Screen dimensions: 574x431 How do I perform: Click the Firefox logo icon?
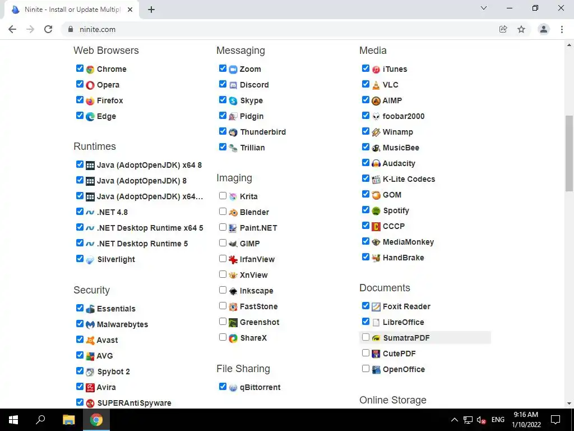(x=90, y=101)
